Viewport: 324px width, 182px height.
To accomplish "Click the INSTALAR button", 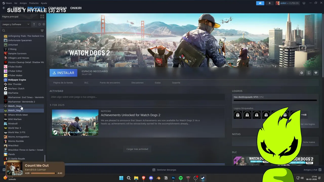I will (63, 73).
